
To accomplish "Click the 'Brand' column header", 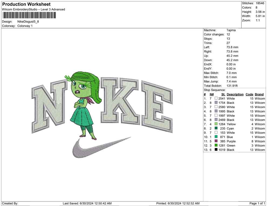I will (259, 94).
